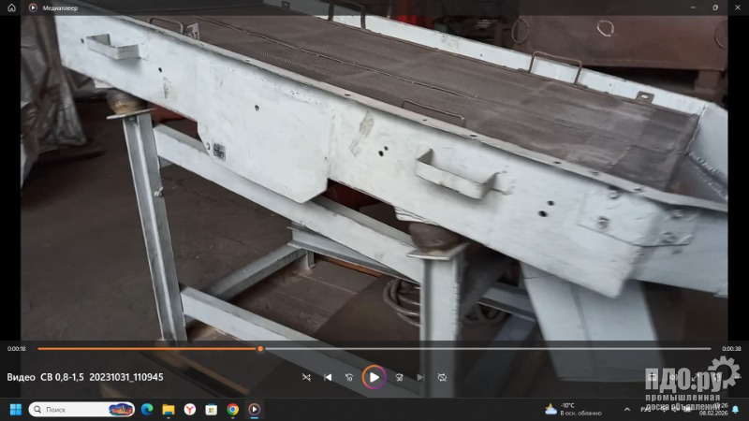The height and width of the screenshot is (421, 749).
Task: Open the Windows Start menu
Action: click(x=16, y=409)
